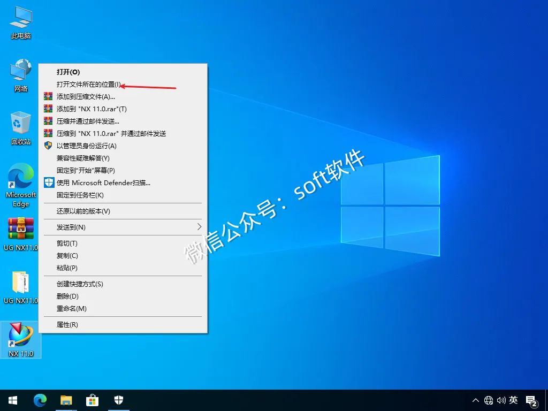Choose 剪切(T) in the context menu
The image size is (548, 411).
click(x=123, y=243)
